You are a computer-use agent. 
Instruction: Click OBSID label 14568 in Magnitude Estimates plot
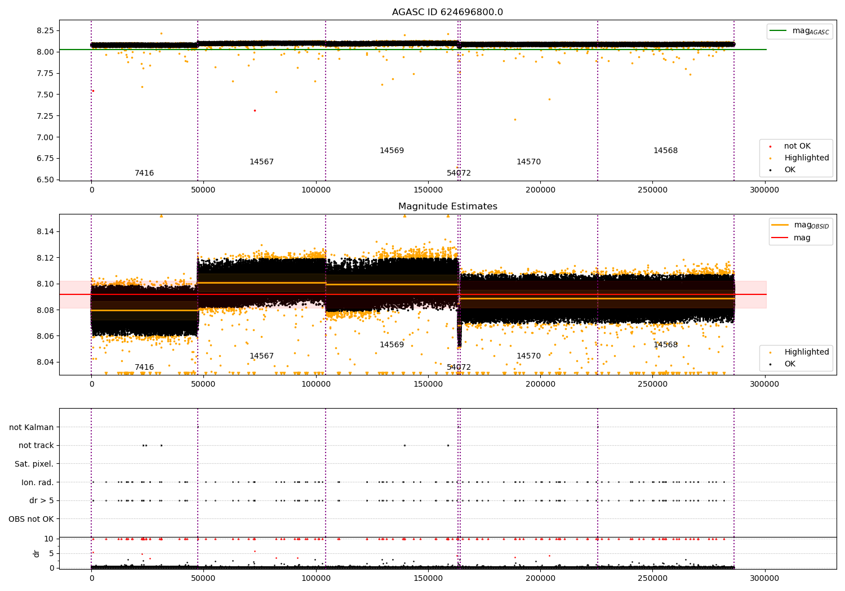[x=665, y=345]
